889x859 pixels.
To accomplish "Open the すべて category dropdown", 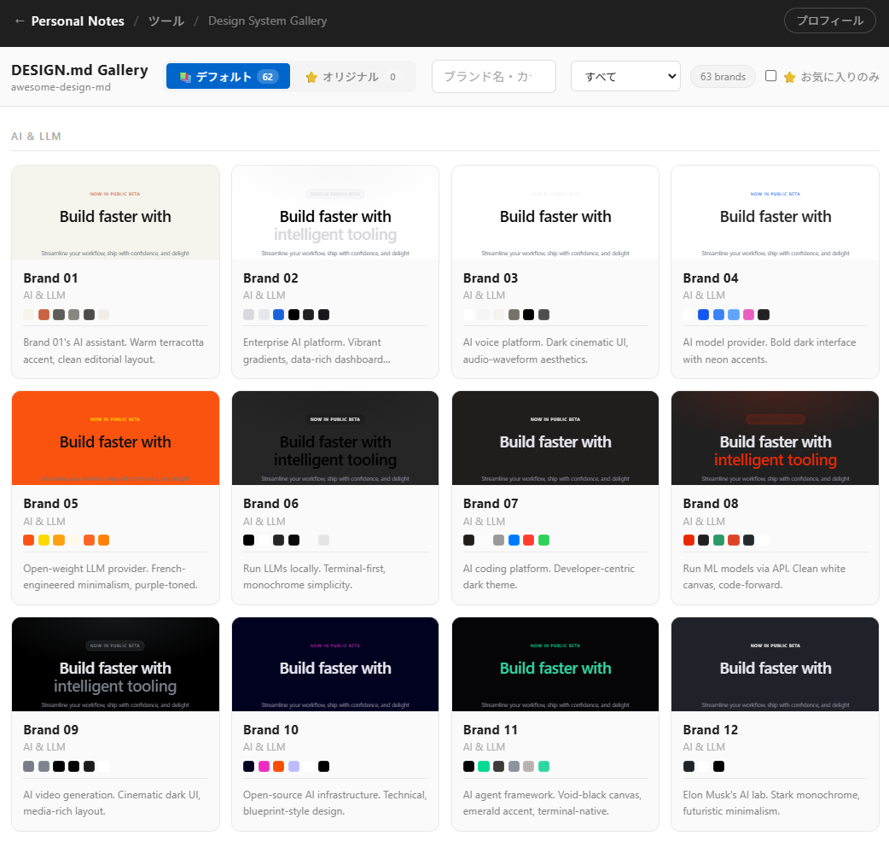I will pos(625,76).
